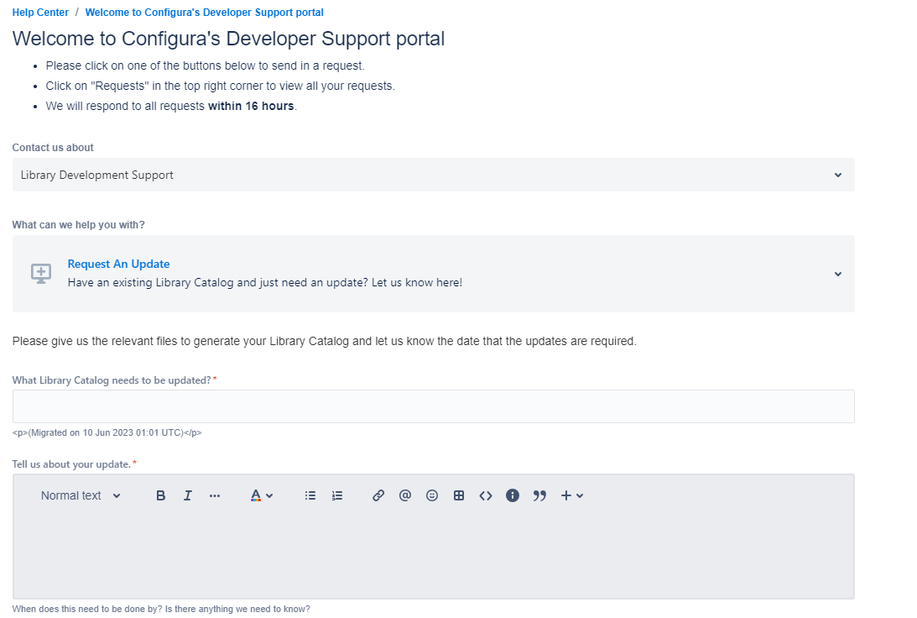This screenshot has height=618, width=917.
Task: Click the Help Center breadcrumb link
Action: (40, 13)
